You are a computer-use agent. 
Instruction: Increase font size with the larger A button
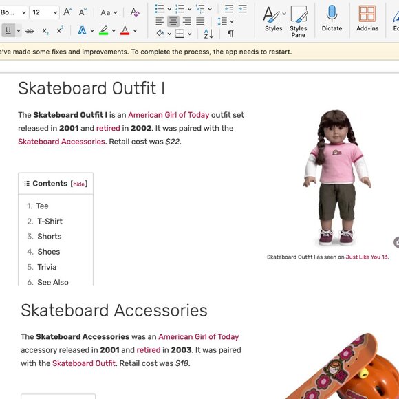click(x=67, y=12)
